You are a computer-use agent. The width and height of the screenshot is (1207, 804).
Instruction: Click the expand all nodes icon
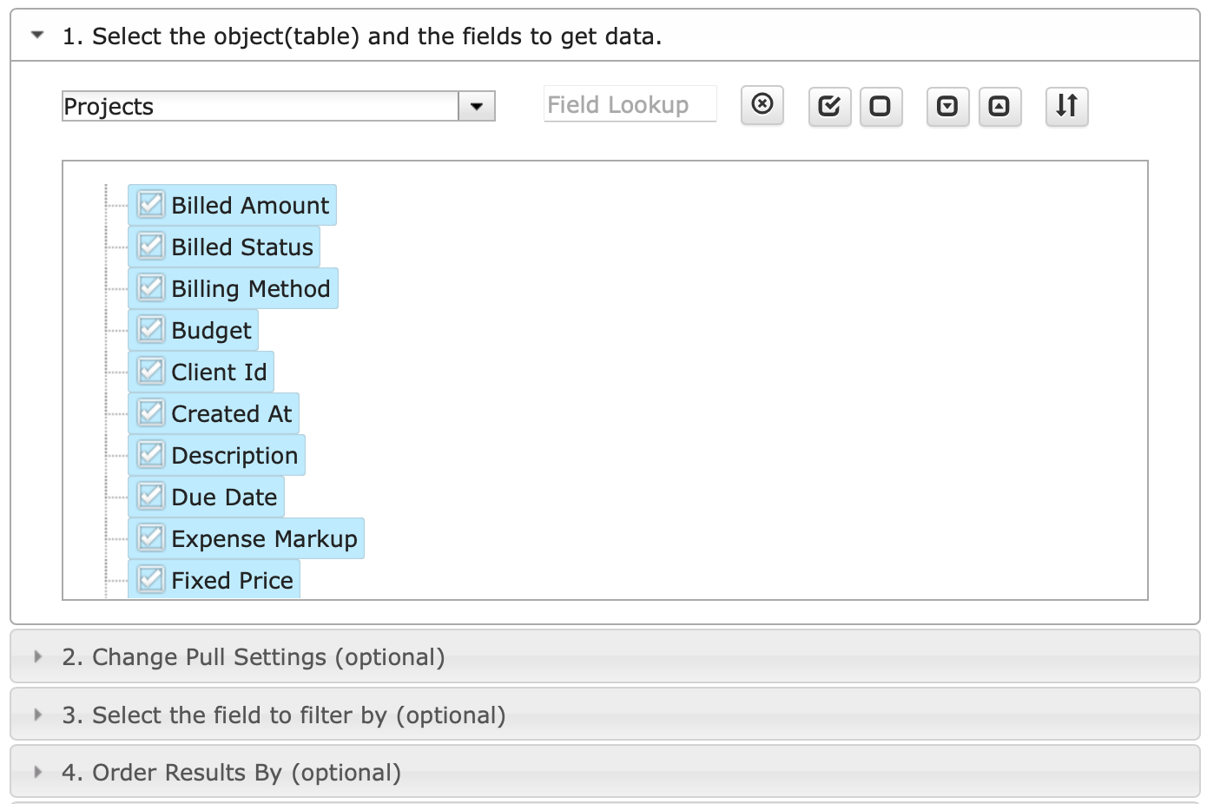point(947,107)
